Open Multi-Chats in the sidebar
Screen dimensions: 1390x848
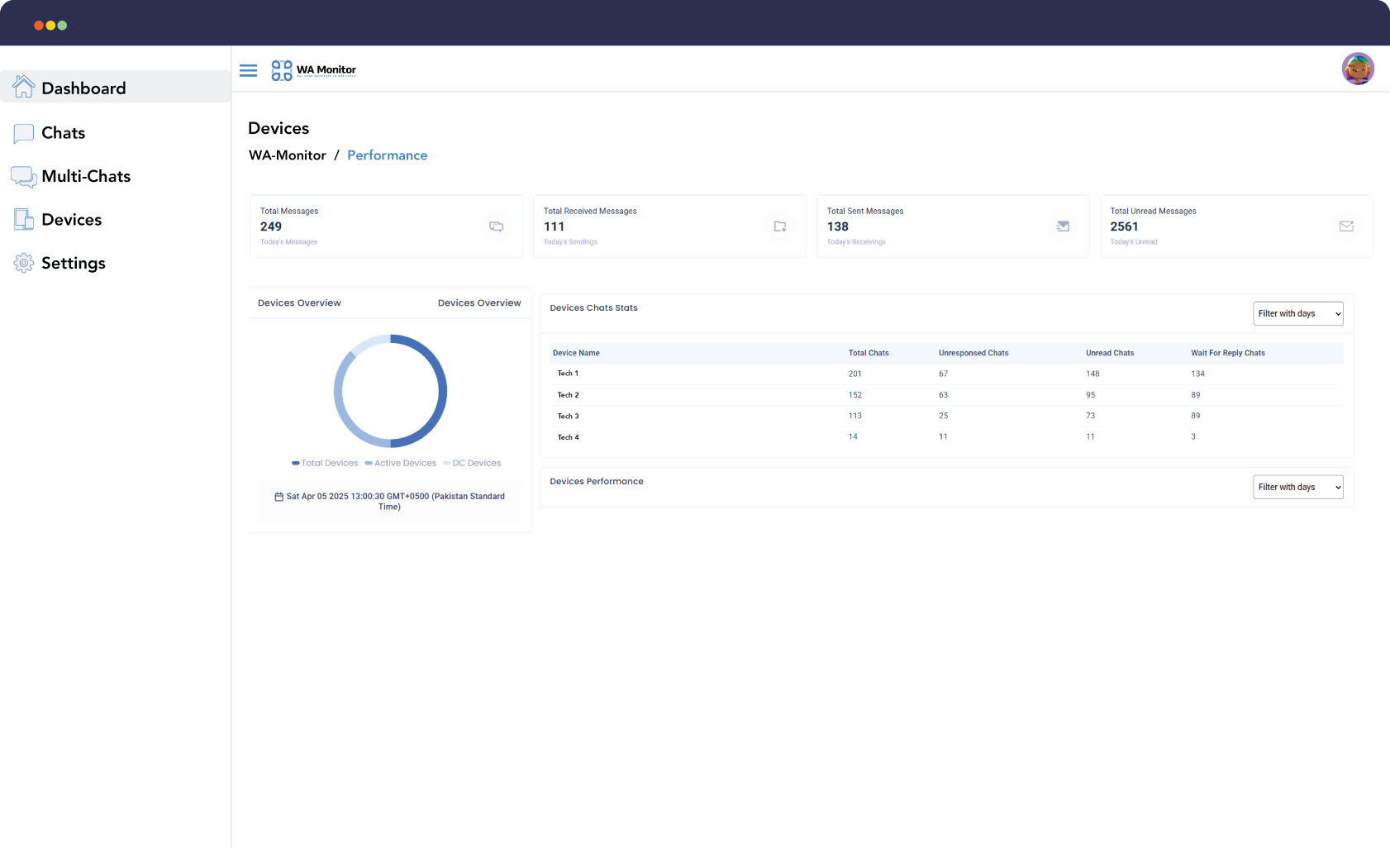point(85,176)
